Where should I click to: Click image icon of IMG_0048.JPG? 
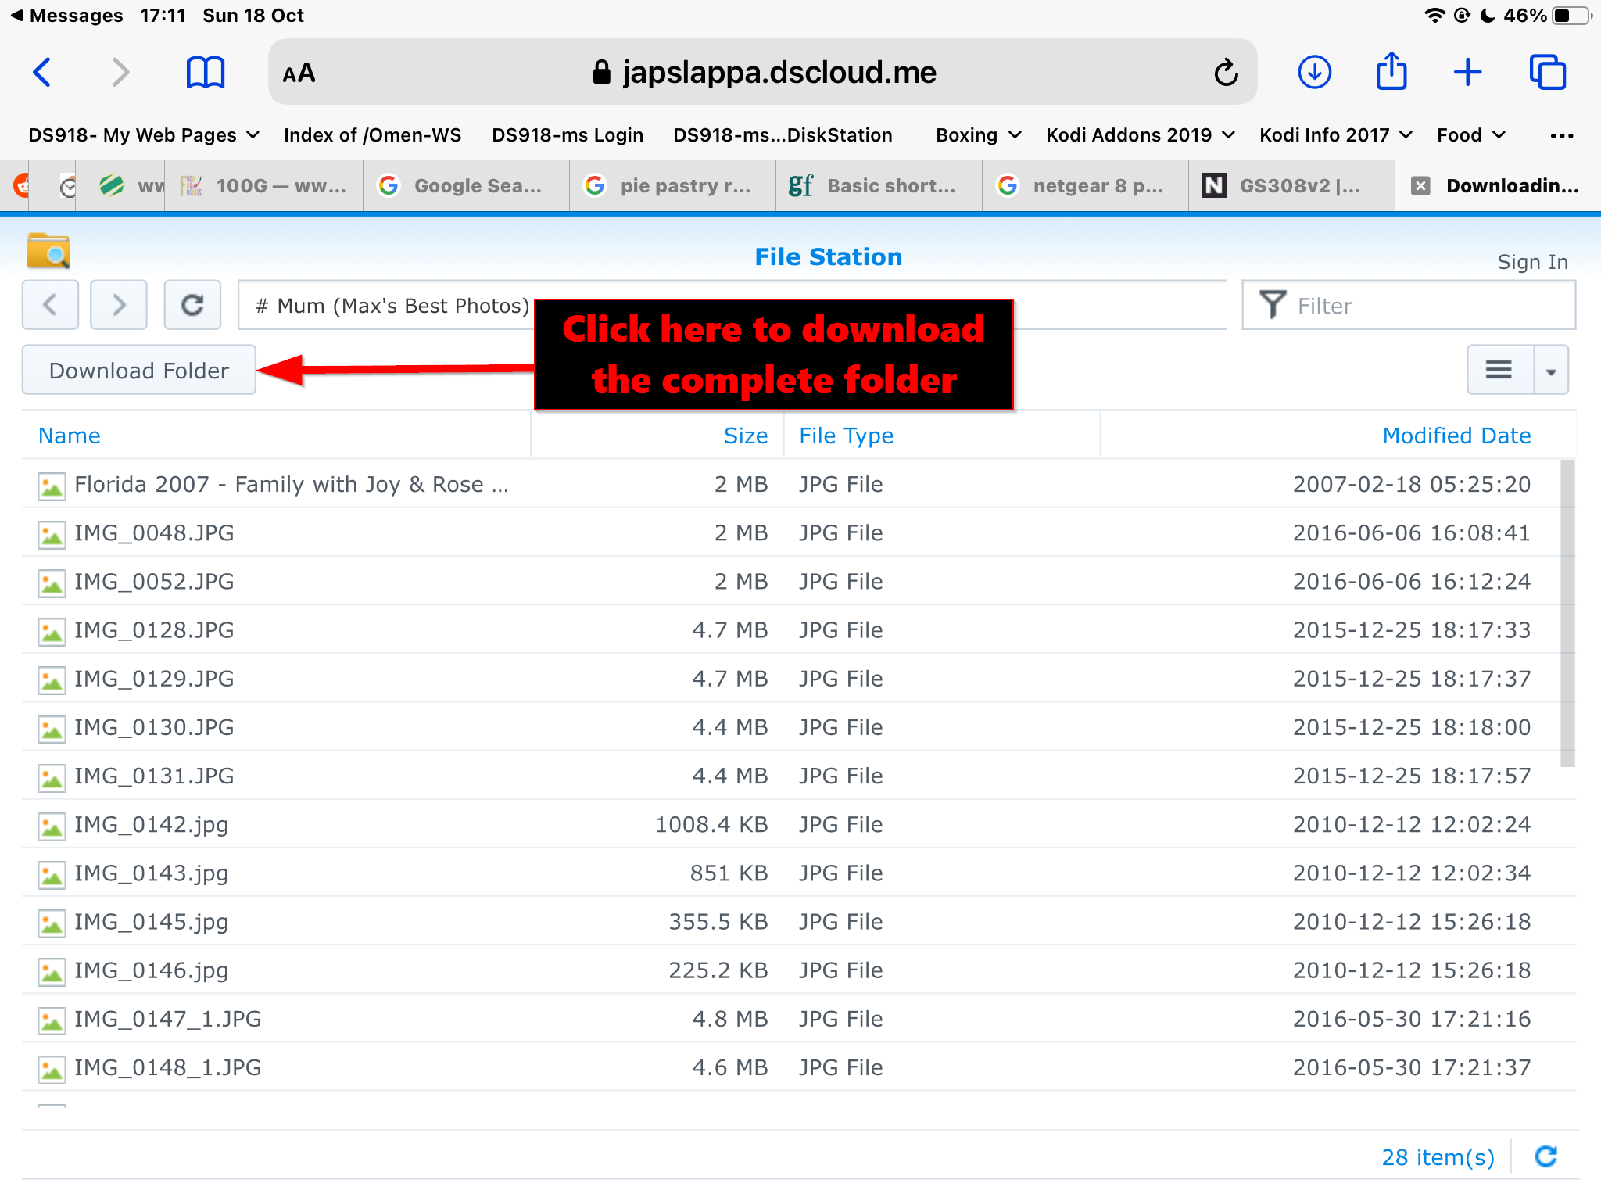tap(52, 535)
